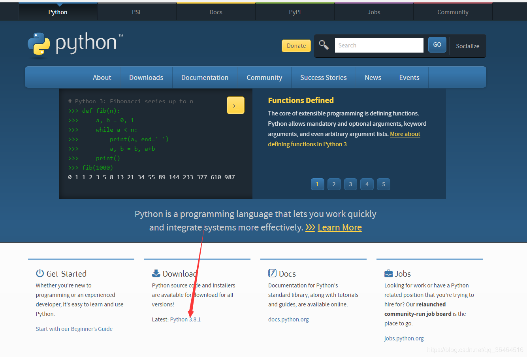Open the defining functions in Python 3 link
Screen dimensions: 527x357
click(307, 144)
